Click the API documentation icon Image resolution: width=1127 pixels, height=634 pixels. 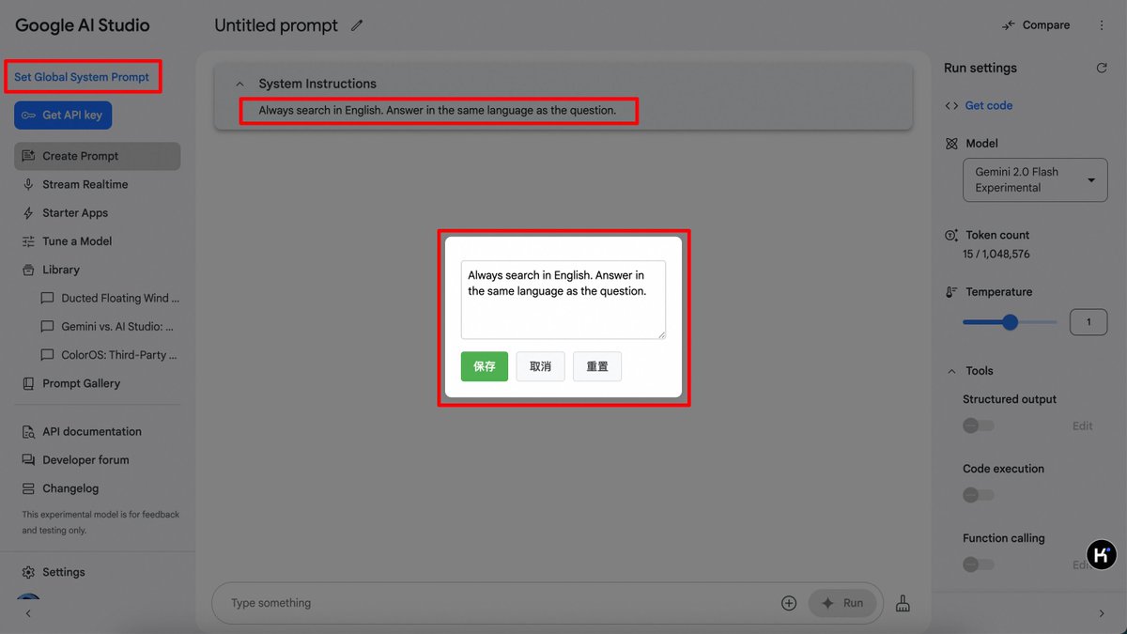tap(28, 432)
